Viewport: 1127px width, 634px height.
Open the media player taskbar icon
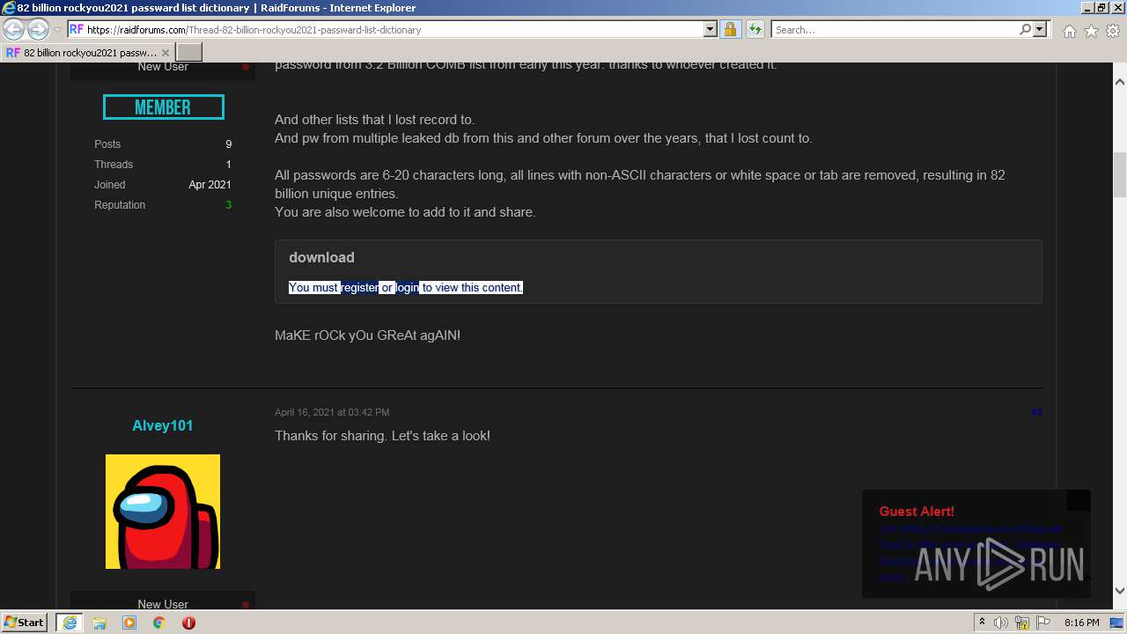[x=129, y=623]
